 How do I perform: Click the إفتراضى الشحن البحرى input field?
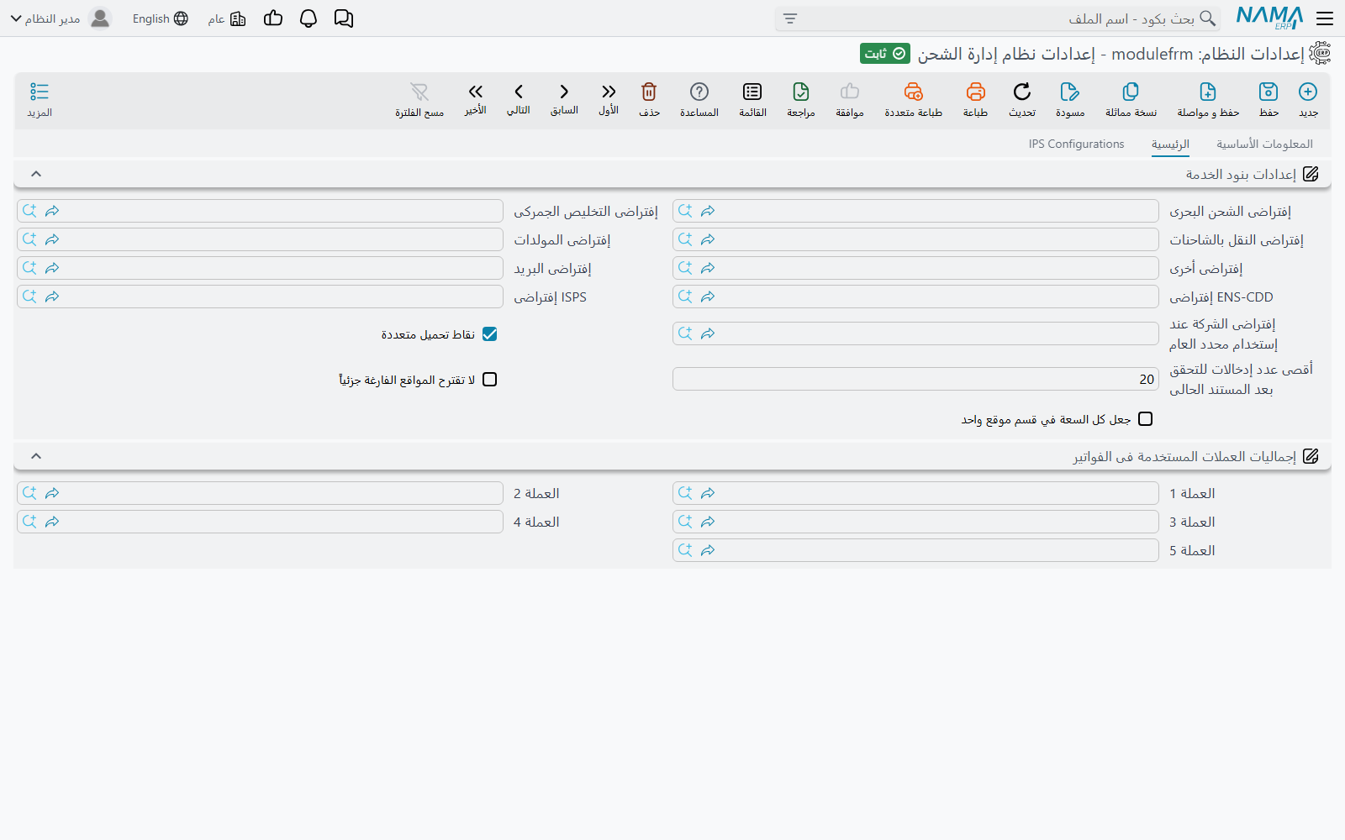click(915, 211)
